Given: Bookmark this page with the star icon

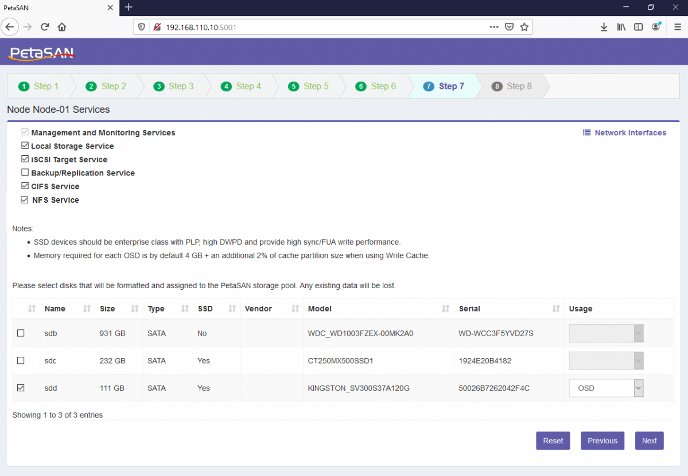Looking at the screenshot, I should [524, 27].
